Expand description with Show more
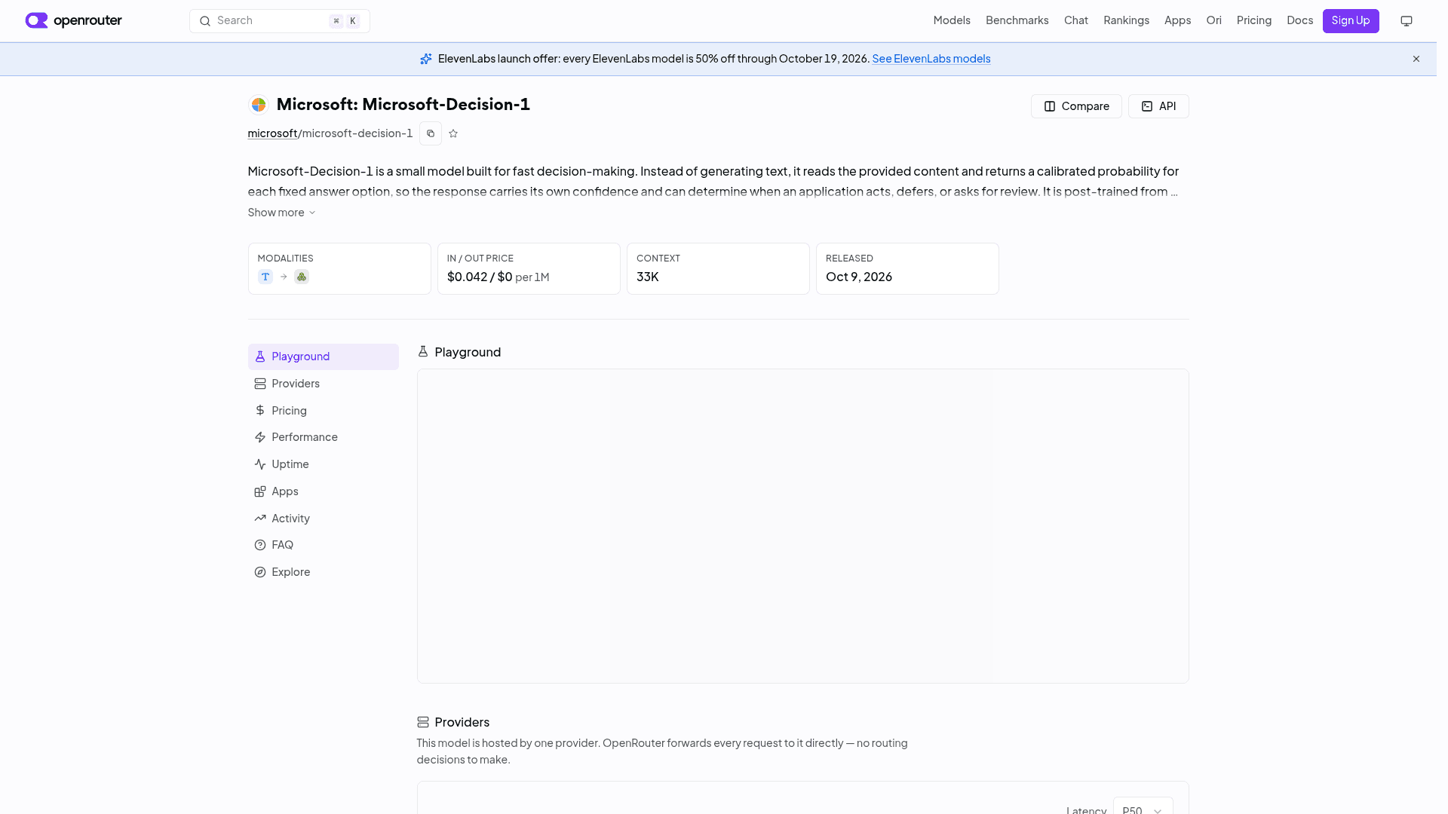 (x=281, y=213)
